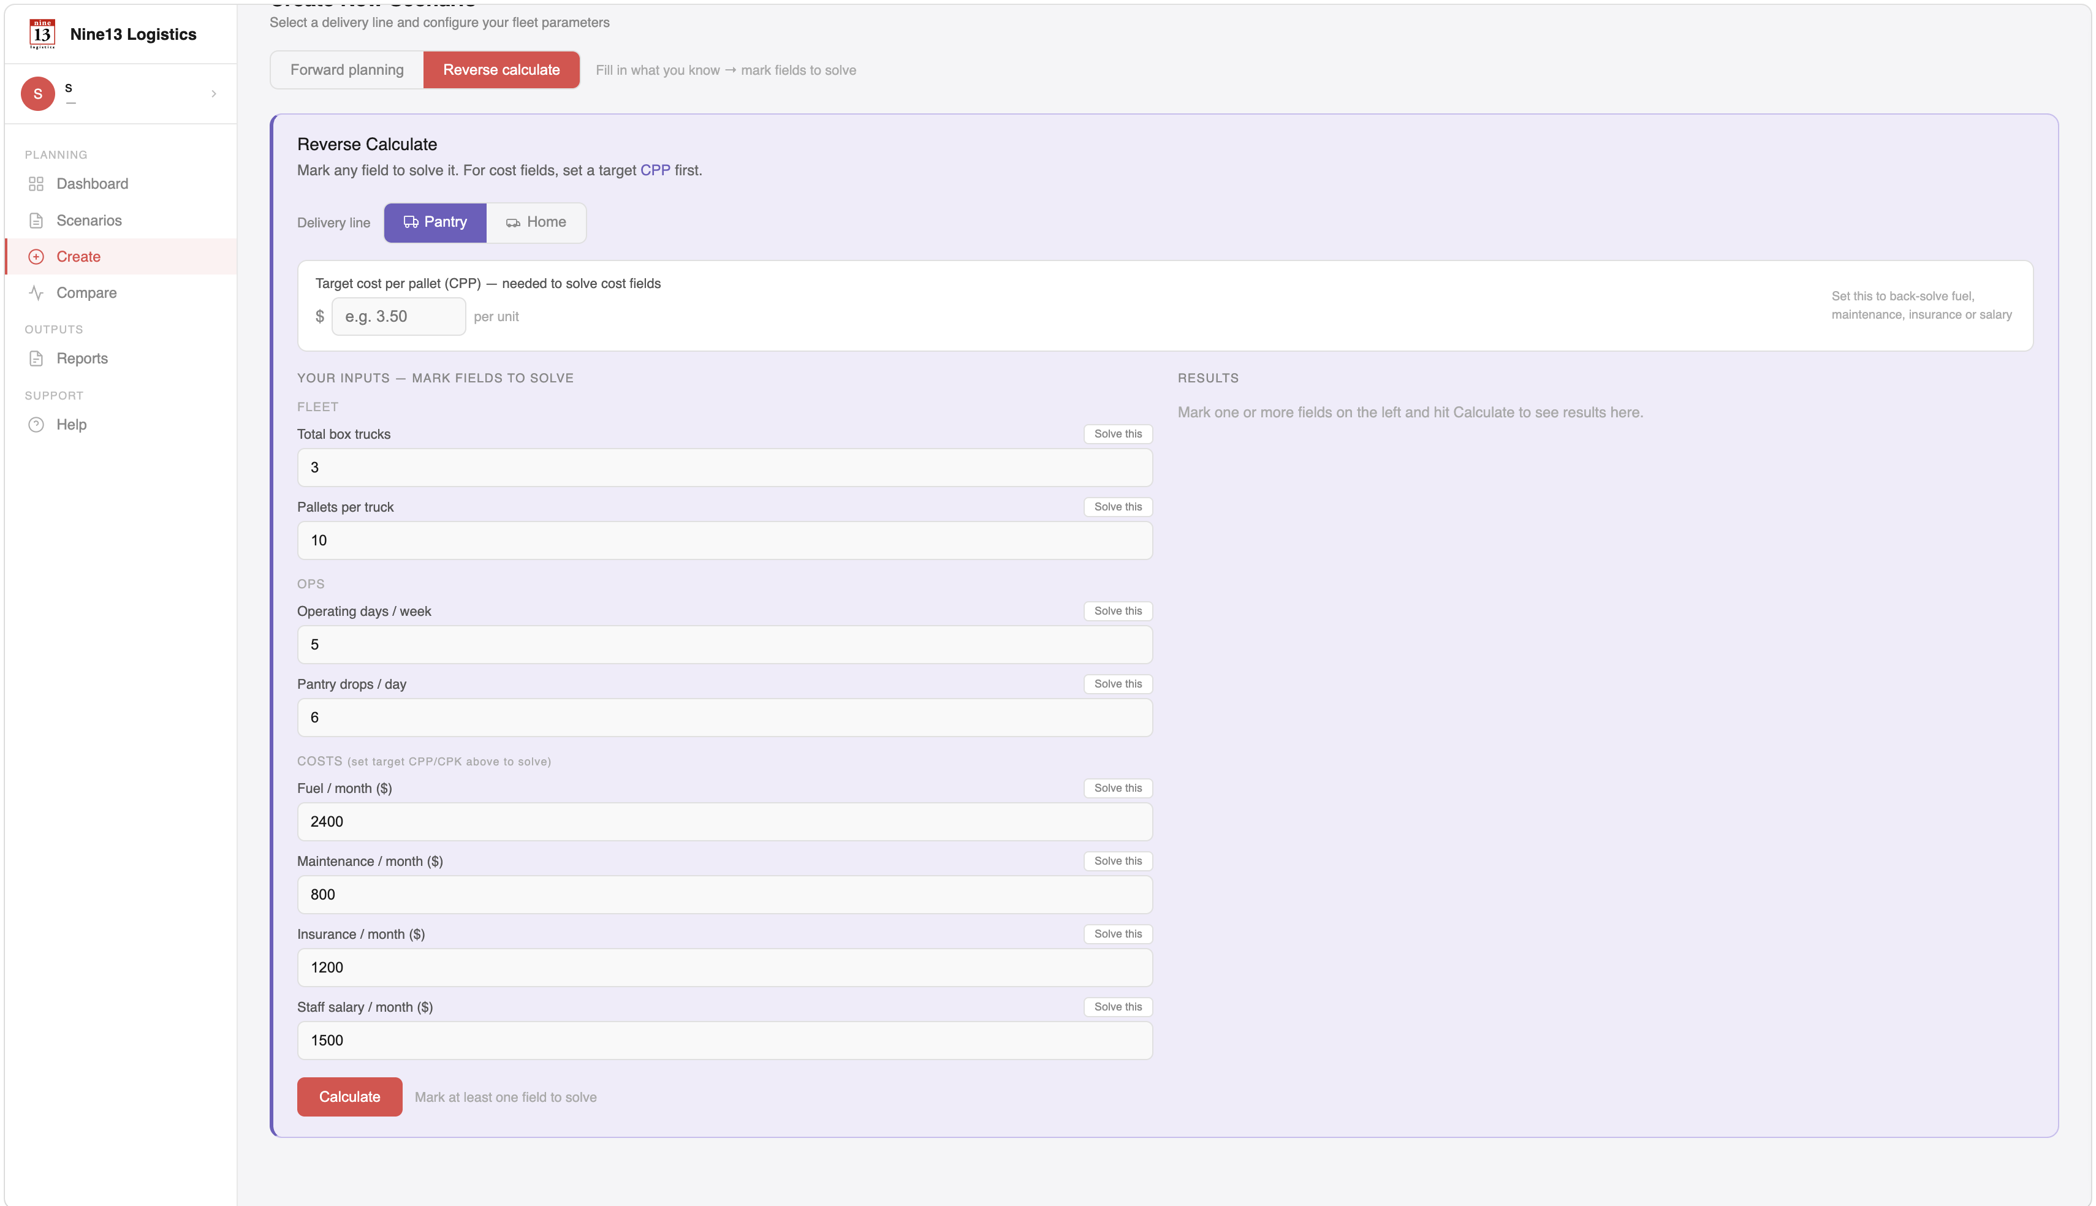Select Create in the sidebar
The width and height of the screenshot is (2096, 1206).
(121, 257)
